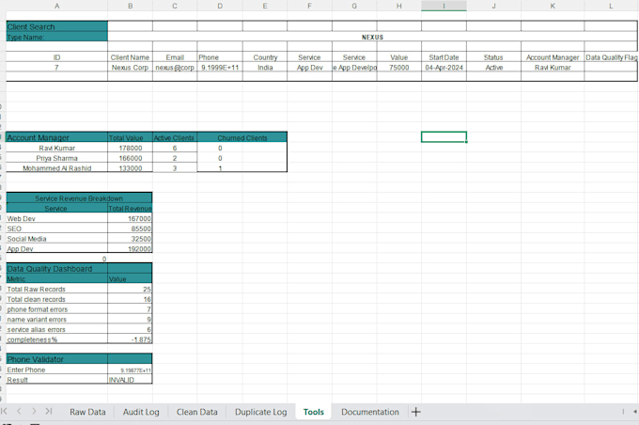
Task: Click the Service Revenue Breakdown title
Action: click(79, 197)
